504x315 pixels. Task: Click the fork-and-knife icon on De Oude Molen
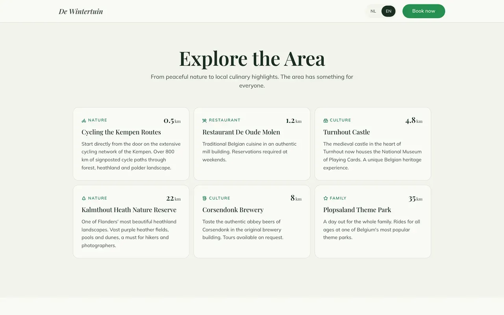[205, 120]
